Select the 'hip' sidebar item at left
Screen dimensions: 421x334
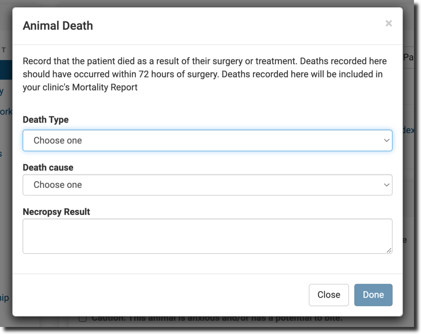coord(5,298)
